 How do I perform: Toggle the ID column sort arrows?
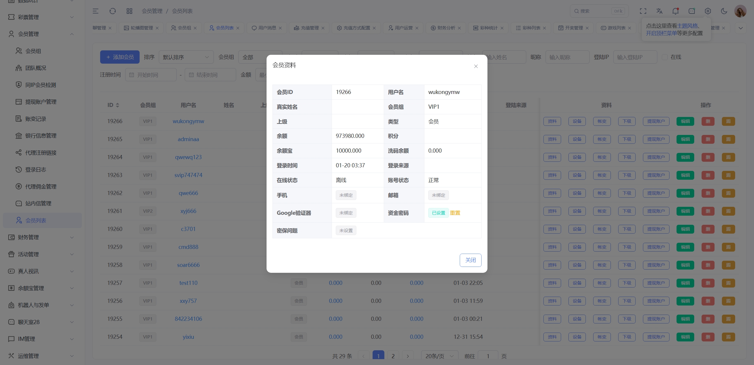(x=118, y=105)
